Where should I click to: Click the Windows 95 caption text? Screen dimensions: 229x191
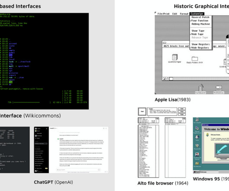click(x=211, y=179)
